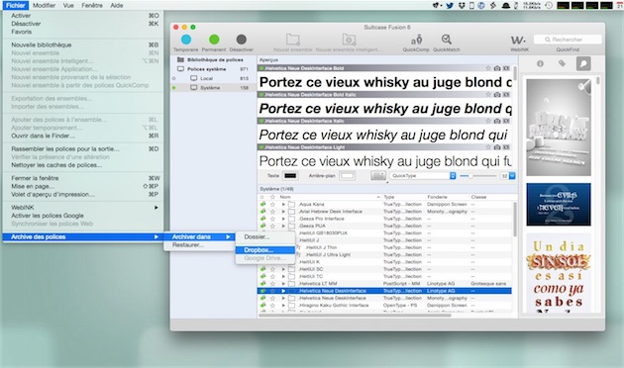This screenshot has width=624, height=368.
Task: Show the tag attributes panel icon
Action: (562, 63)
